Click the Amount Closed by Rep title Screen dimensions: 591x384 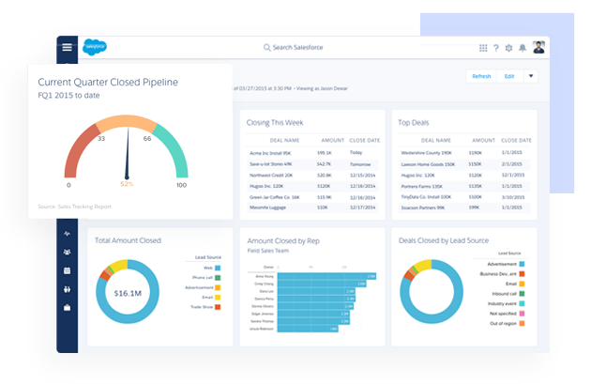pos(283,240)
